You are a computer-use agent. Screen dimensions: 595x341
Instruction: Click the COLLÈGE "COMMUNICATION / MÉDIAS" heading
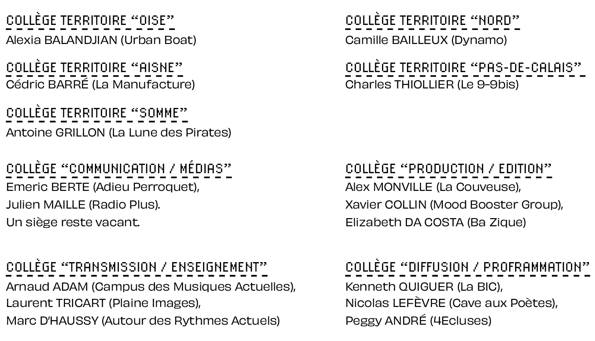click(119, 169)
